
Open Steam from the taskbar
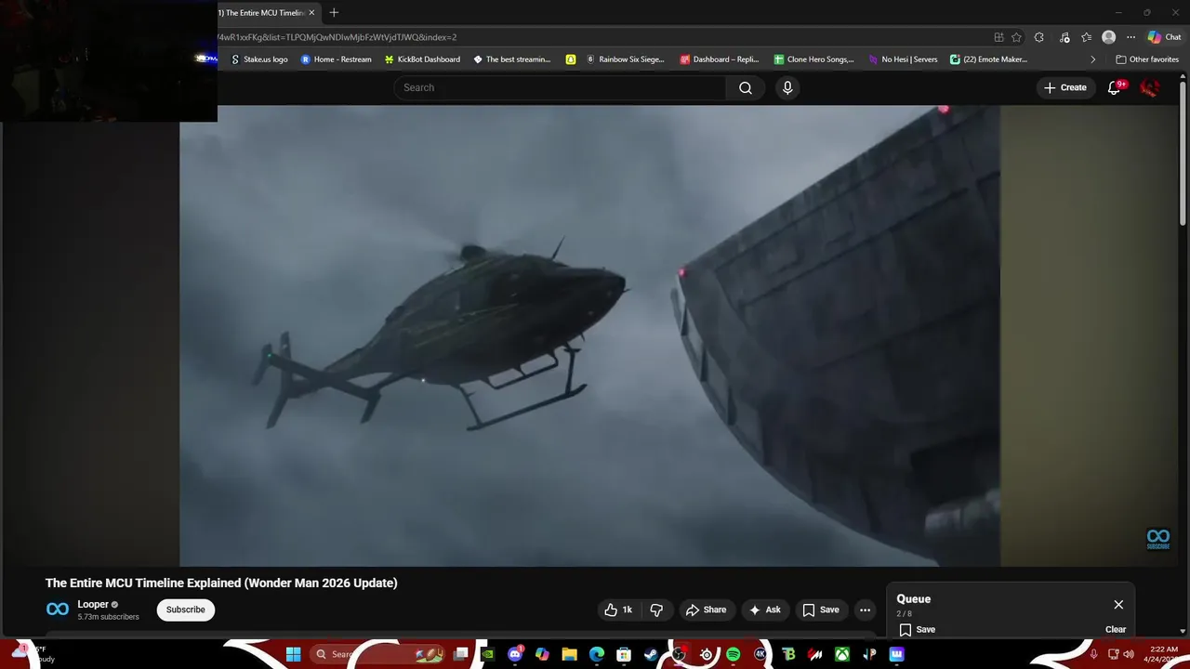coord(651,654)
